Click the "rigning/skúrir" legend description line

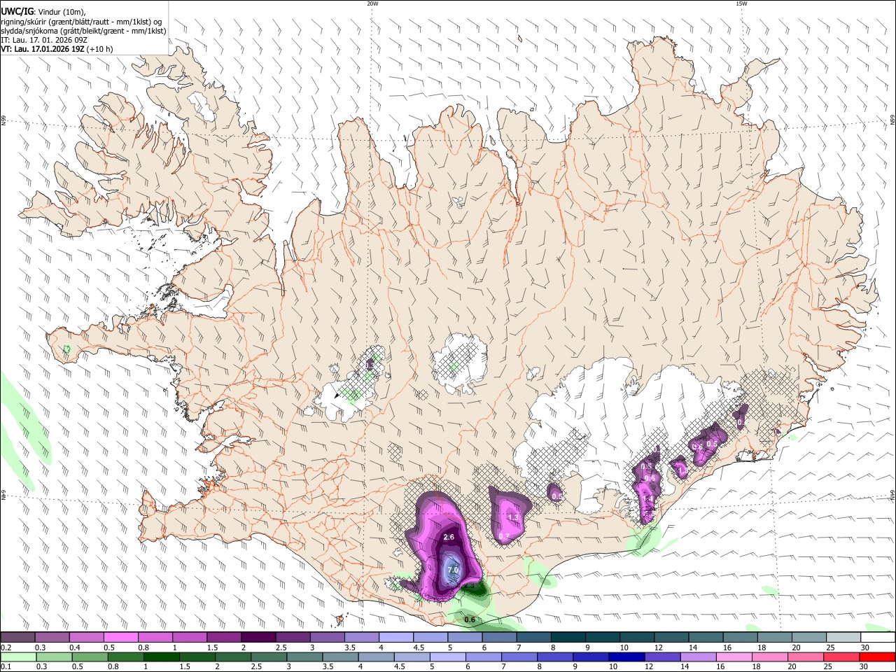pos(81,21)
